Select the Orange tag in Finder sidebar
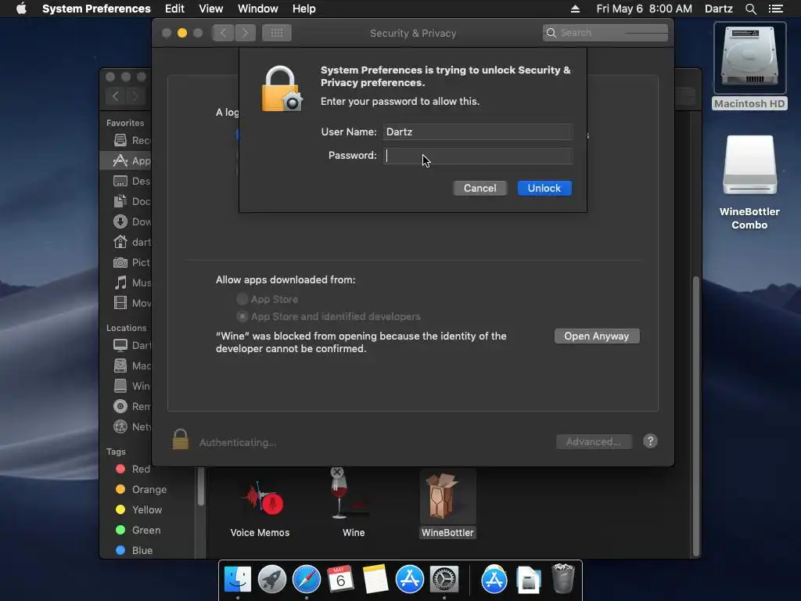Screen dimensions: 801x601 (x=141, y=490)
